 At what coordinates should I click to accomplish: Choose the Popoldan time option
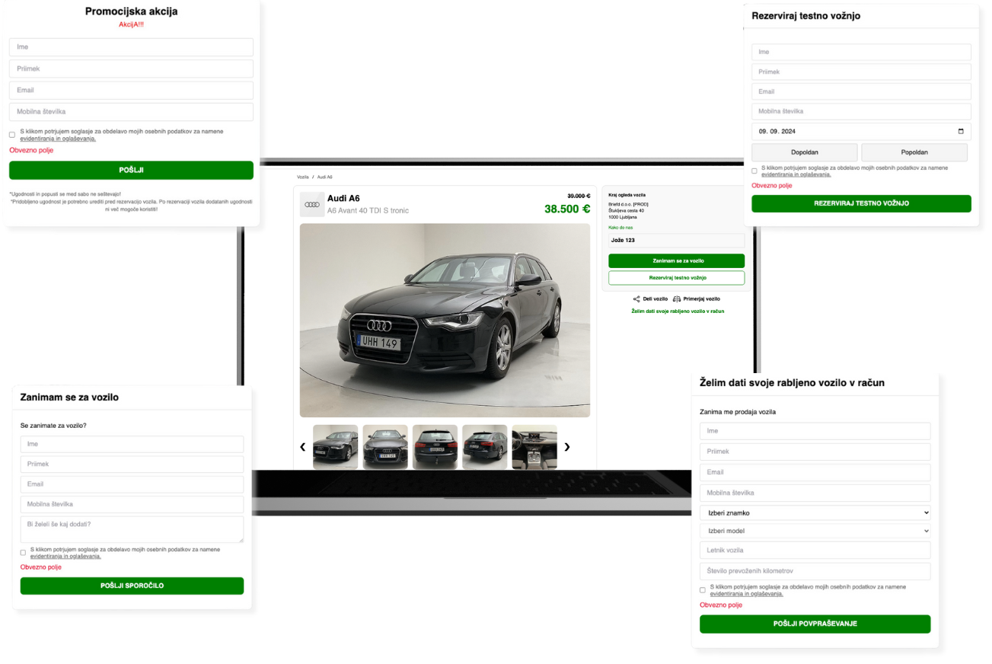pyautogui.click(x=914, y=152)
